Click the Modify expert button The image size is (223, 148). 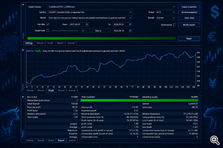click(x=189, y=25)
